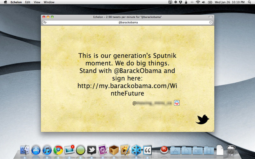Close the Echelon window

[44, 17]
